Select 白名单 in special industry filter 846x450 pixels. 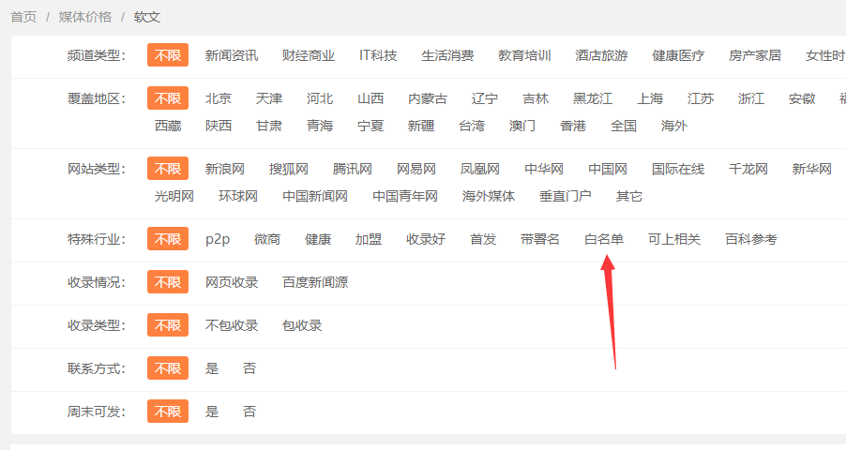click(x=603, y=239)
